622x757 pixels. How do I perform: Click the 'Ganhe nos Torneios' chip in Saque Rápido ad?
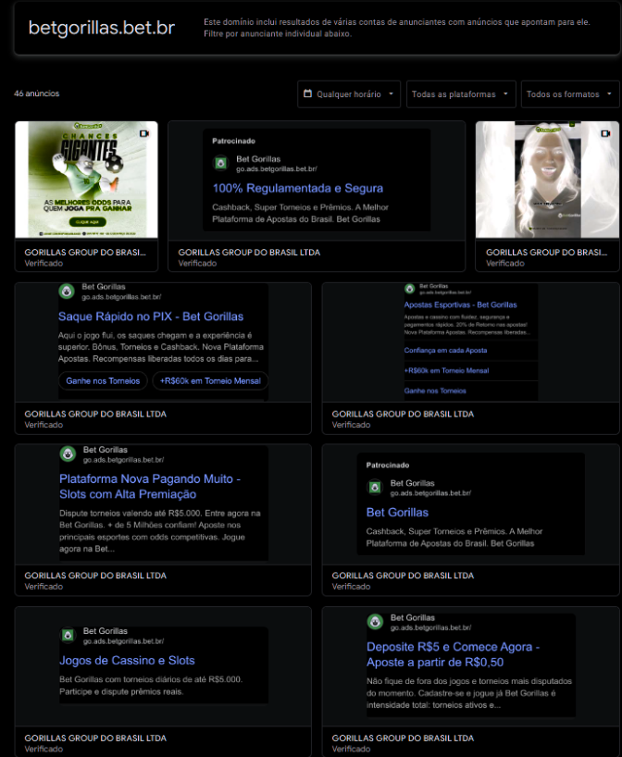(103, 380)
